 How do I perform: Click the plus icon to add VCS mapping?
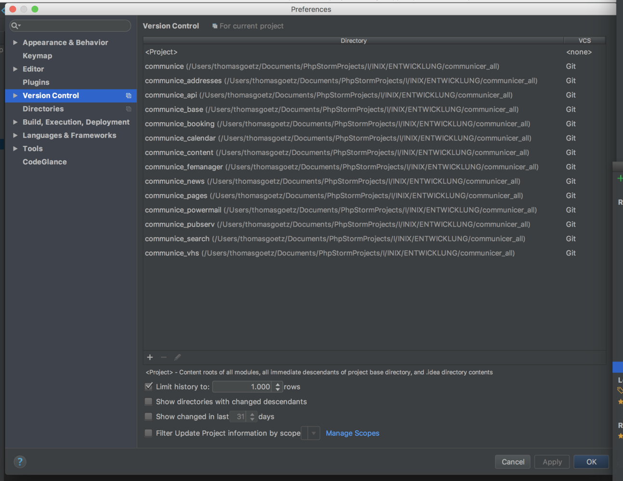[150, 357]
